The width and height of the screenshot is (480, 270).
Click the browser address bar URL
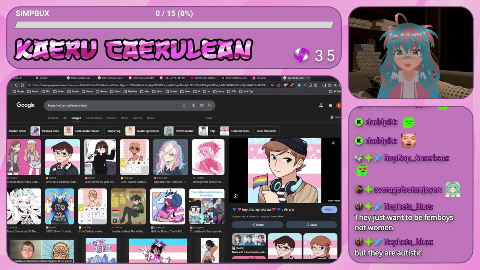[x=150, y=85]
